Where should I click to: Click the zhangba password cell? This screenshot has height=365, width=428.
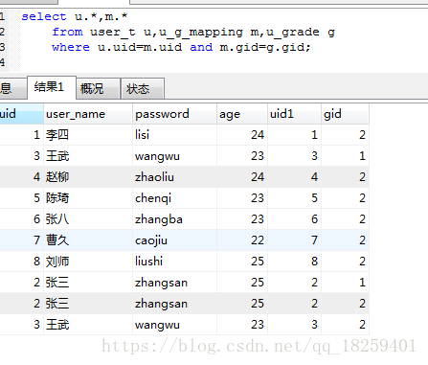tap(174, 219)
